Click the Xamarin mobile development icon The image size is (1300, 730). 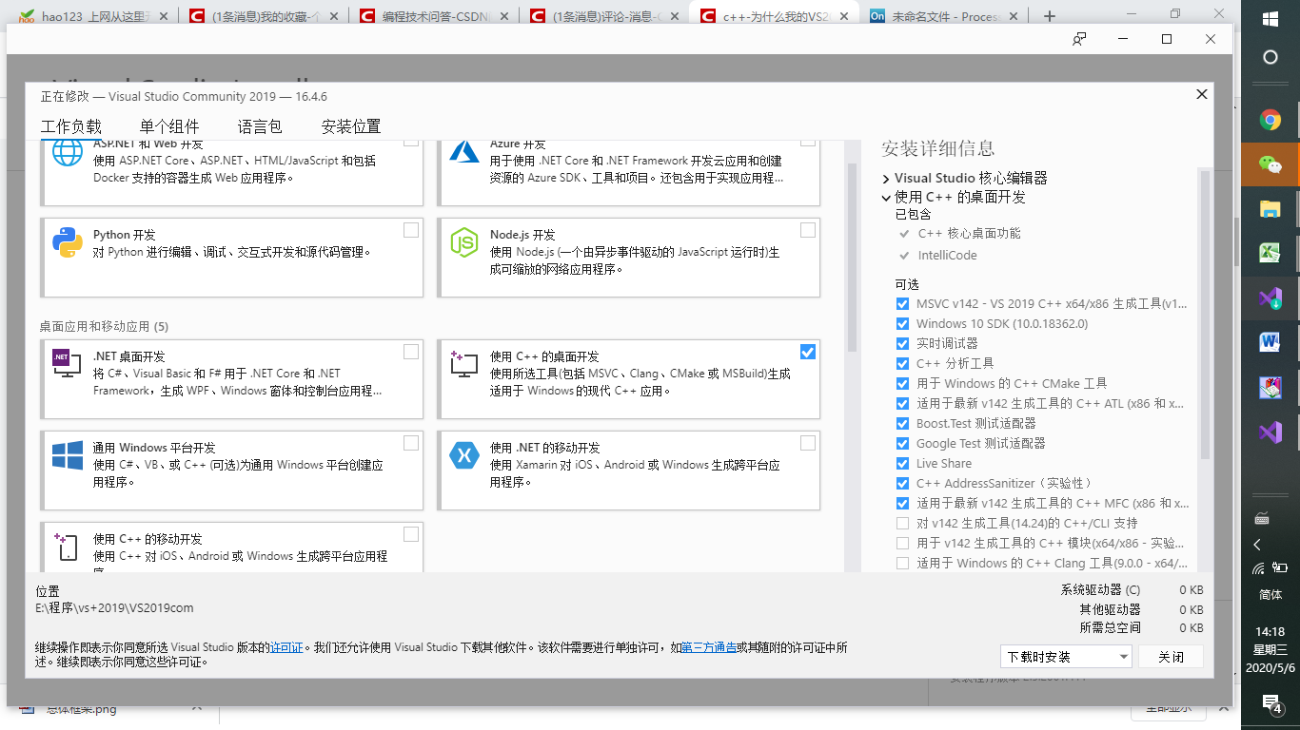click(464, 455)
